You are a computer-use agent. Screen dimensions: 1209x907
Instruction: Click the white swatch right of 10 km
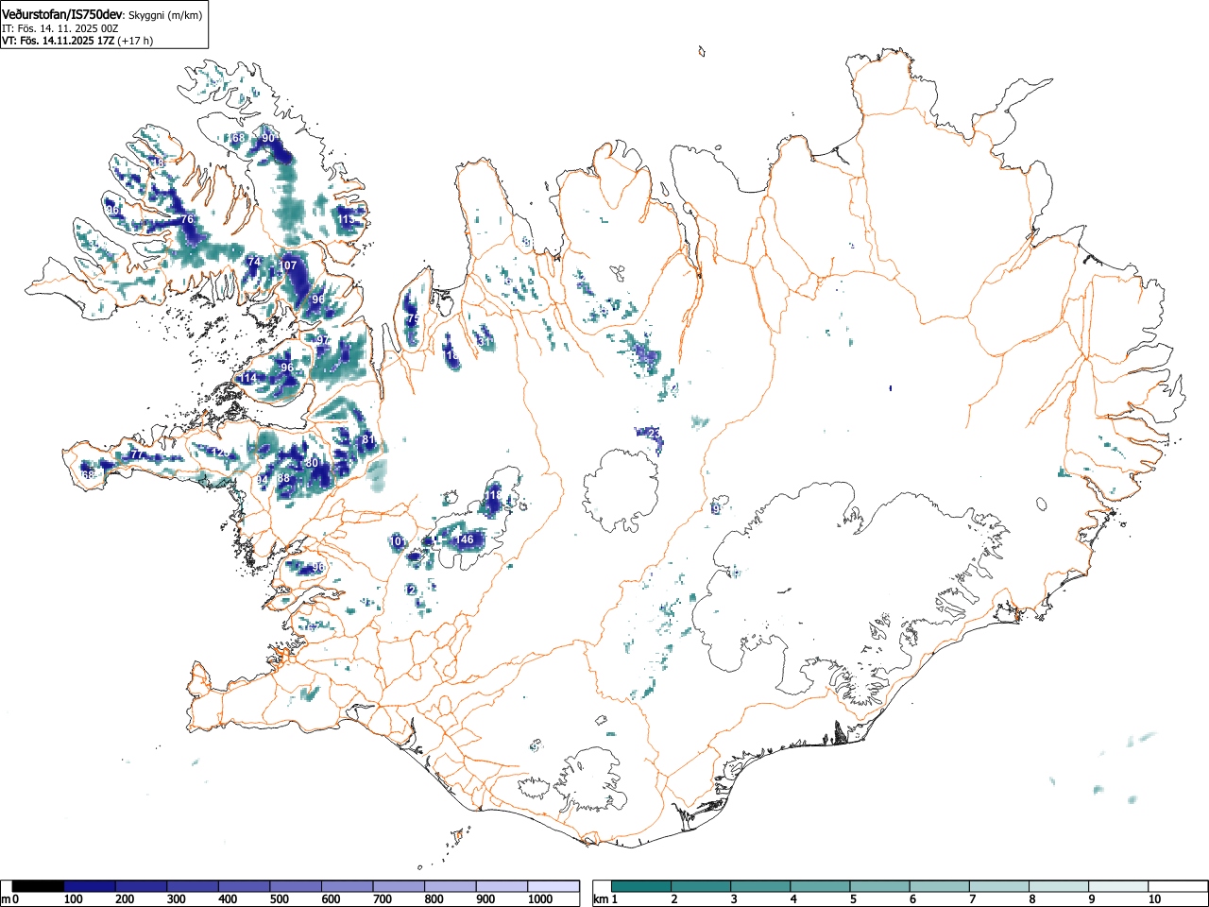point(1177,886)
